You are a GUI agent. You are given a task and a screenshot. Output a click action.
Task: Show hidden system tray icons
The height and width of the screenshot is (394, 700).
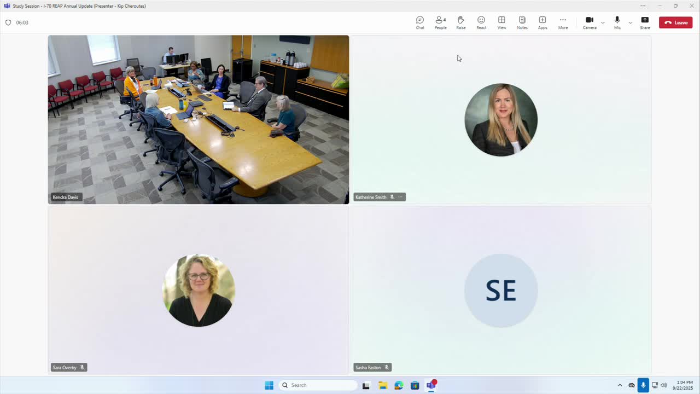point(620,385)
